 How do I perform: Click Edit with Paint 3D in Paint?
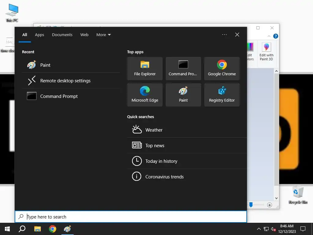coord(266,52)
